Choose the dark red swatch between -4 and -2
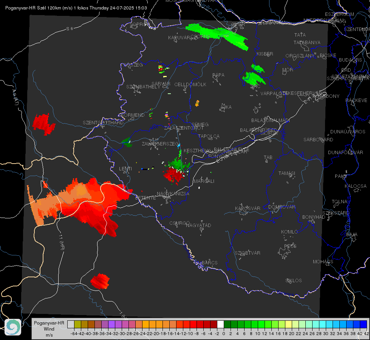This screenshot has height=340, width=370. [214, 324]
